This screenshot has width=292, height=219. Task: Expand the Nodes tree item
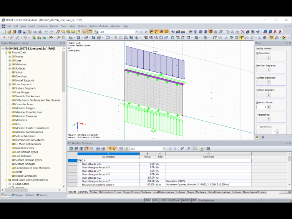10,56
